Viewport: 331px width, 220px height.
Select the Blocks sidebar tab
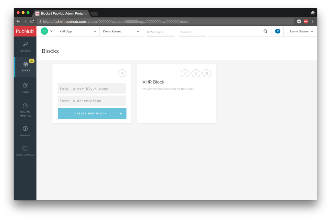click(x=25, y=67)
